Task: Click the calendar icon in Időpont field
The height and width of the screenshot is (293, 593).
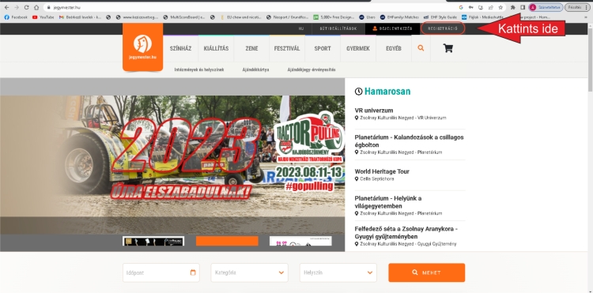Action: coord(193,272)
